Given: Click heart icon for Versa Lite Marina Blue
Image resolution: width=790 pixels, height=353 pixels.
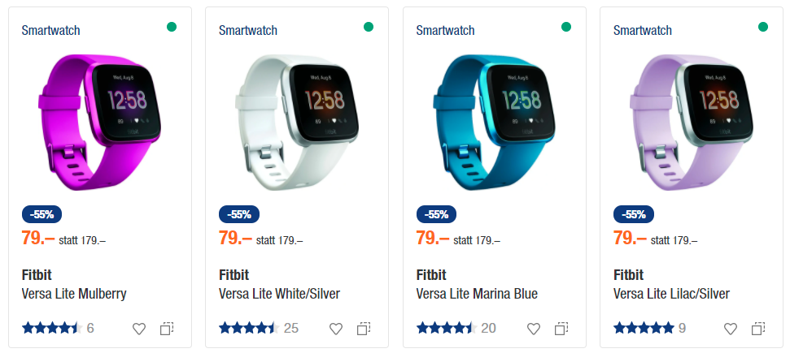Looking at the screenshot, I should [x=534, y=329].
